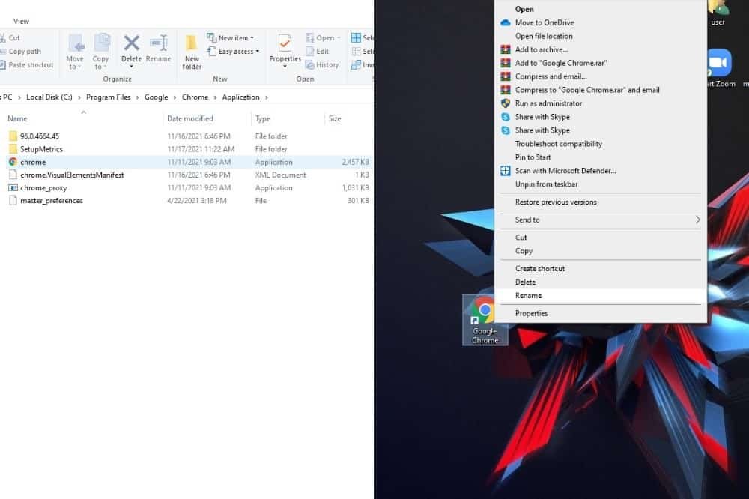Select Run as administrator menu entry
The height and width of the screenshot is (499, 749).
coord(548,103)
